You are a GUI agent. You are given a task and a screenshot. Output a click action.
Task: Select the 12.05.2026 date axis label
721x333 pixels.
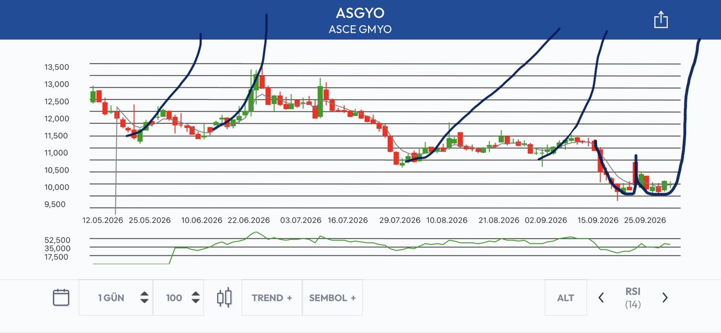pos(103,221)
